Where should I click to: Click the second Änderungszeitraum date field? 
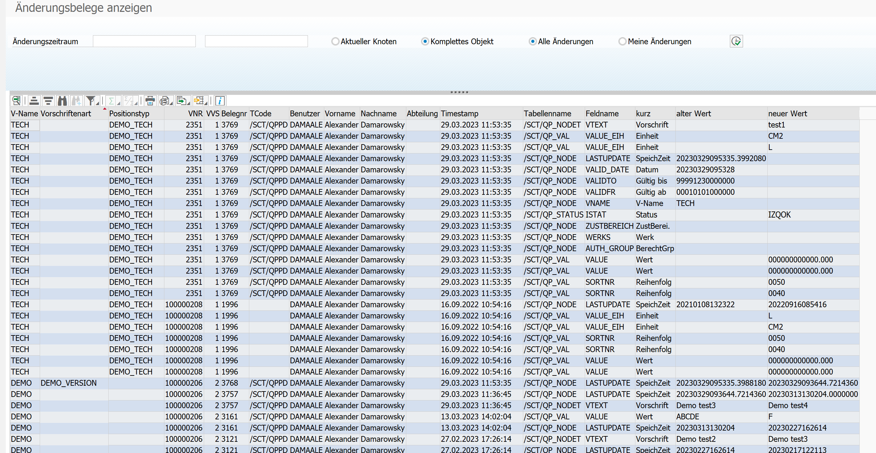(256, 42)
